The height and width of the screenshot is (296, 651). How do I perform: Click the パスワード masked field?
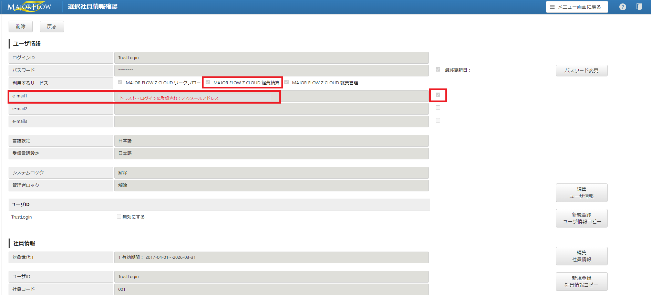pyautogui.click(x=271, y=71)
